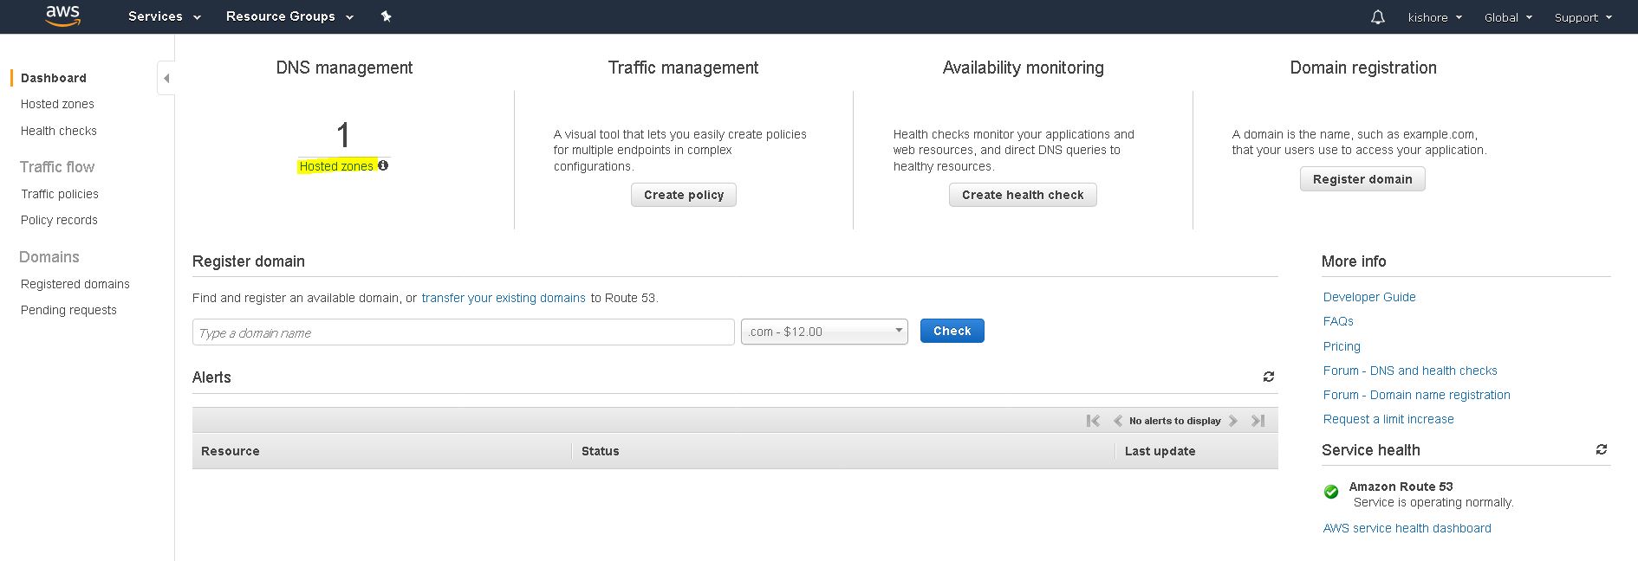Open the .com - $12.00 TLD dropdown

tap(823, 332)
